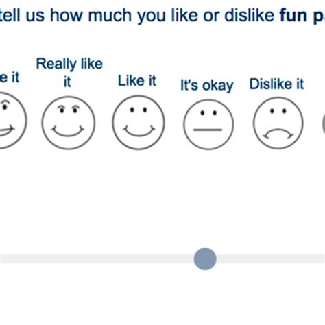Screen dimensions: 325x325
Task: Choose the Like it smiley face
Action: (x=139, y=123)
